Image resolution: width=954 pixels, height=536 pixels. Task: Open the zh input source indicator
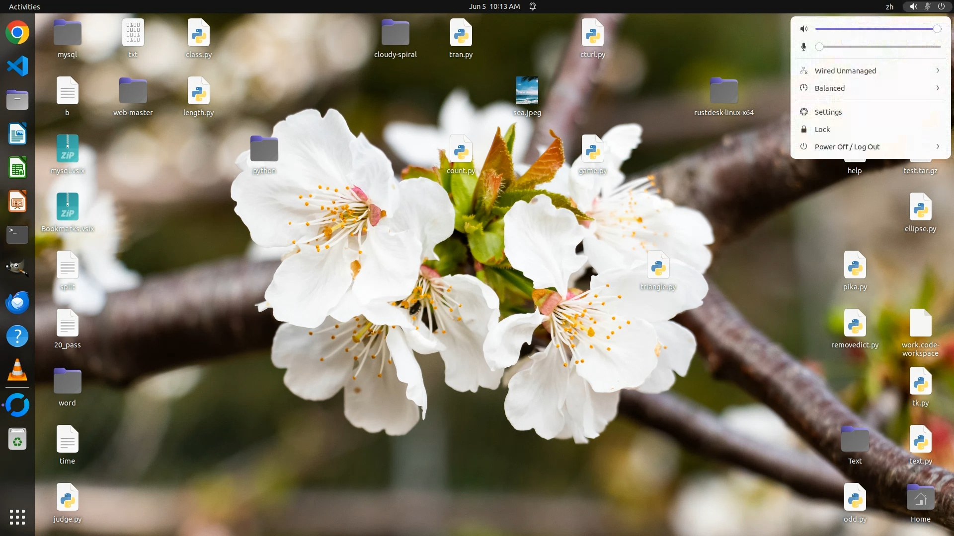[889, 6]
